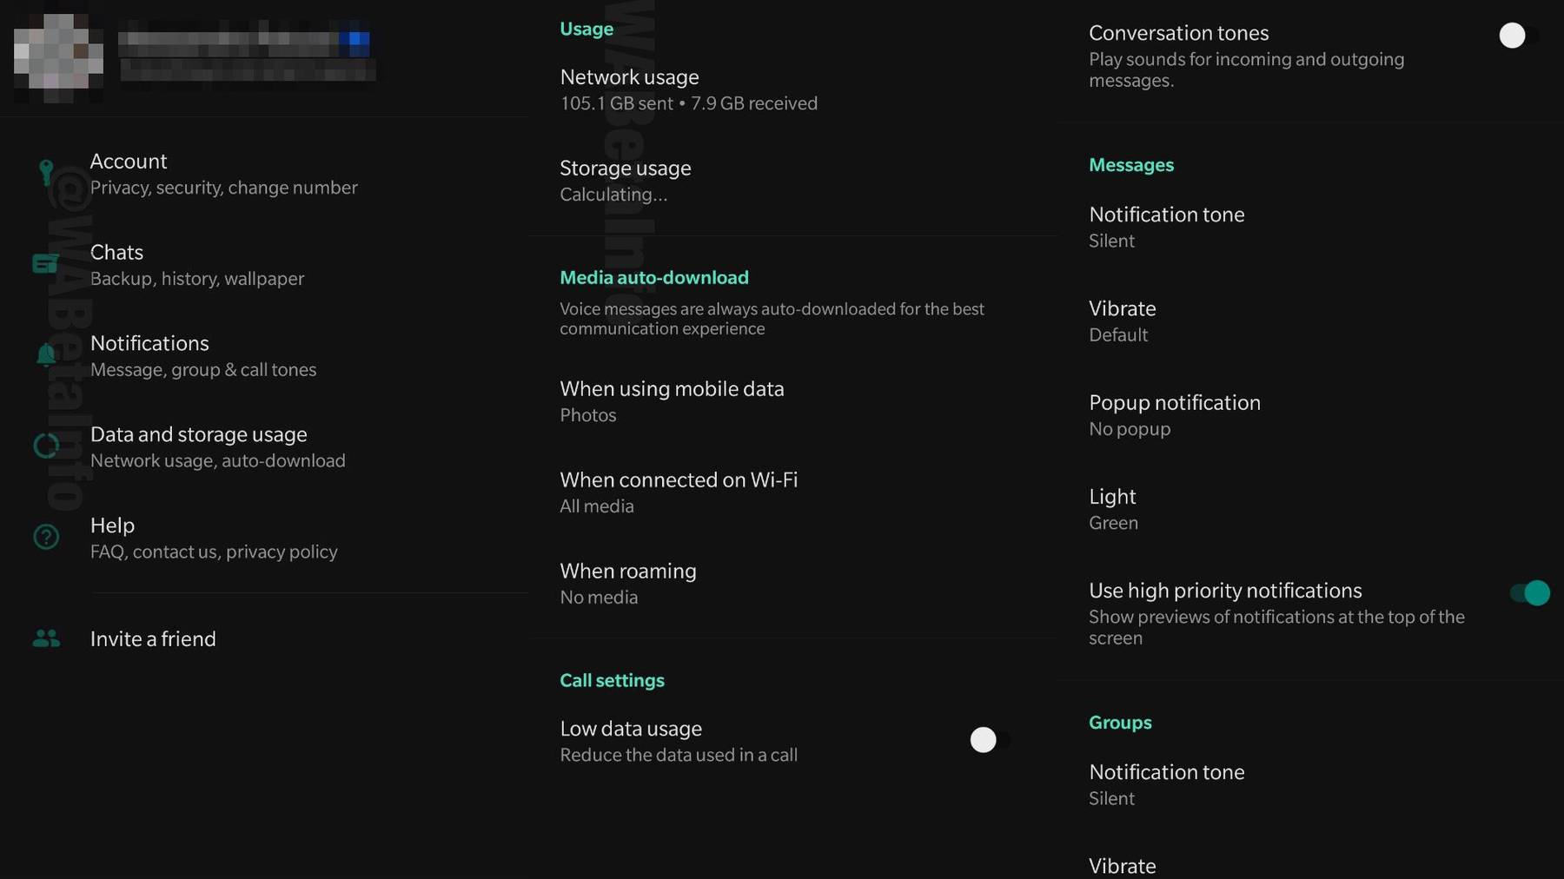Viewport: 1564px width, 879px height.
Task: Open Help via the question mark icon
Action: click(45, 537)
